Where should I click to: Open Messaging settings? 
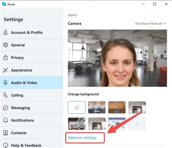31,108
